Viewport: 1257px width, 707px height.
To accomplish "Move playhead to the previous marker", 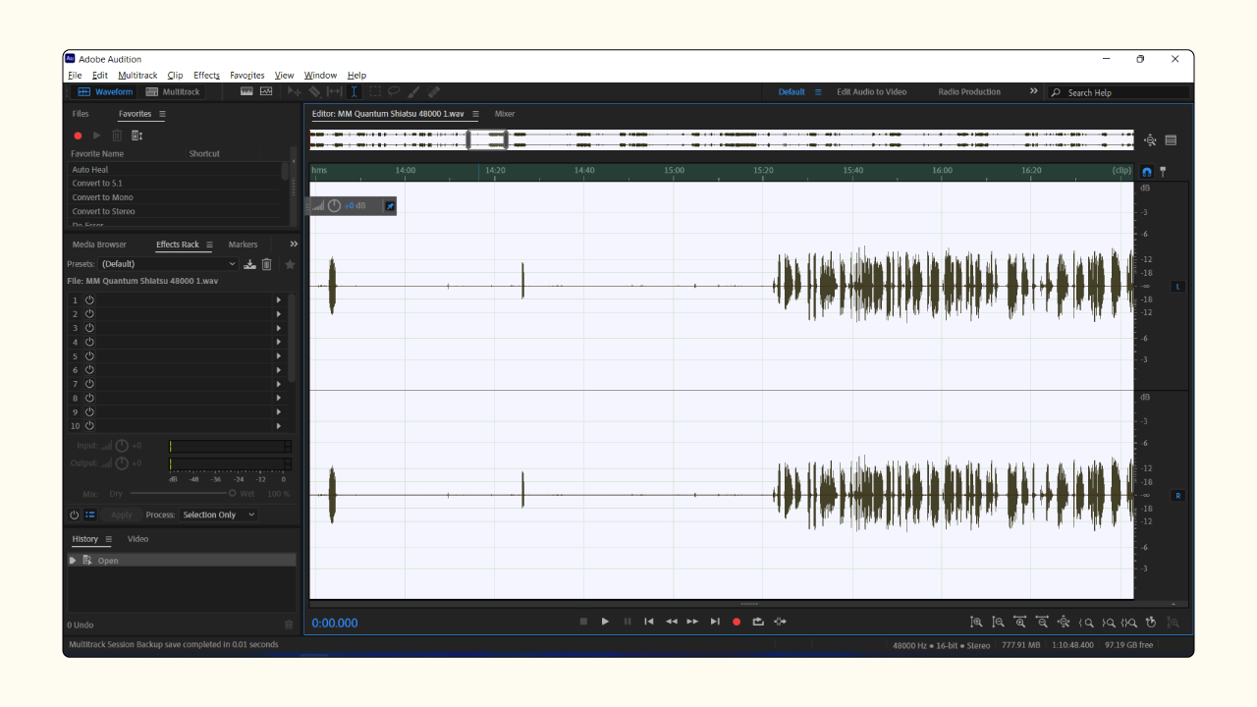I will click(648, 622).
